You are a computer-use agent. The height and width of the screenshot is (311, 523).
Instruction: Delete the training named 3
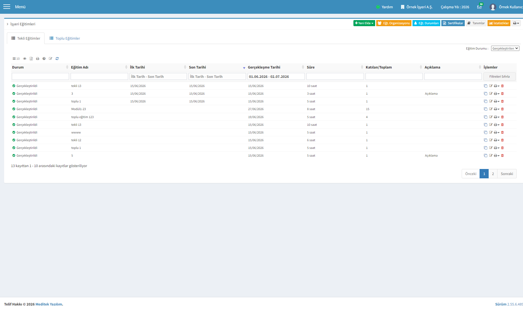click(x=502, y=94)
